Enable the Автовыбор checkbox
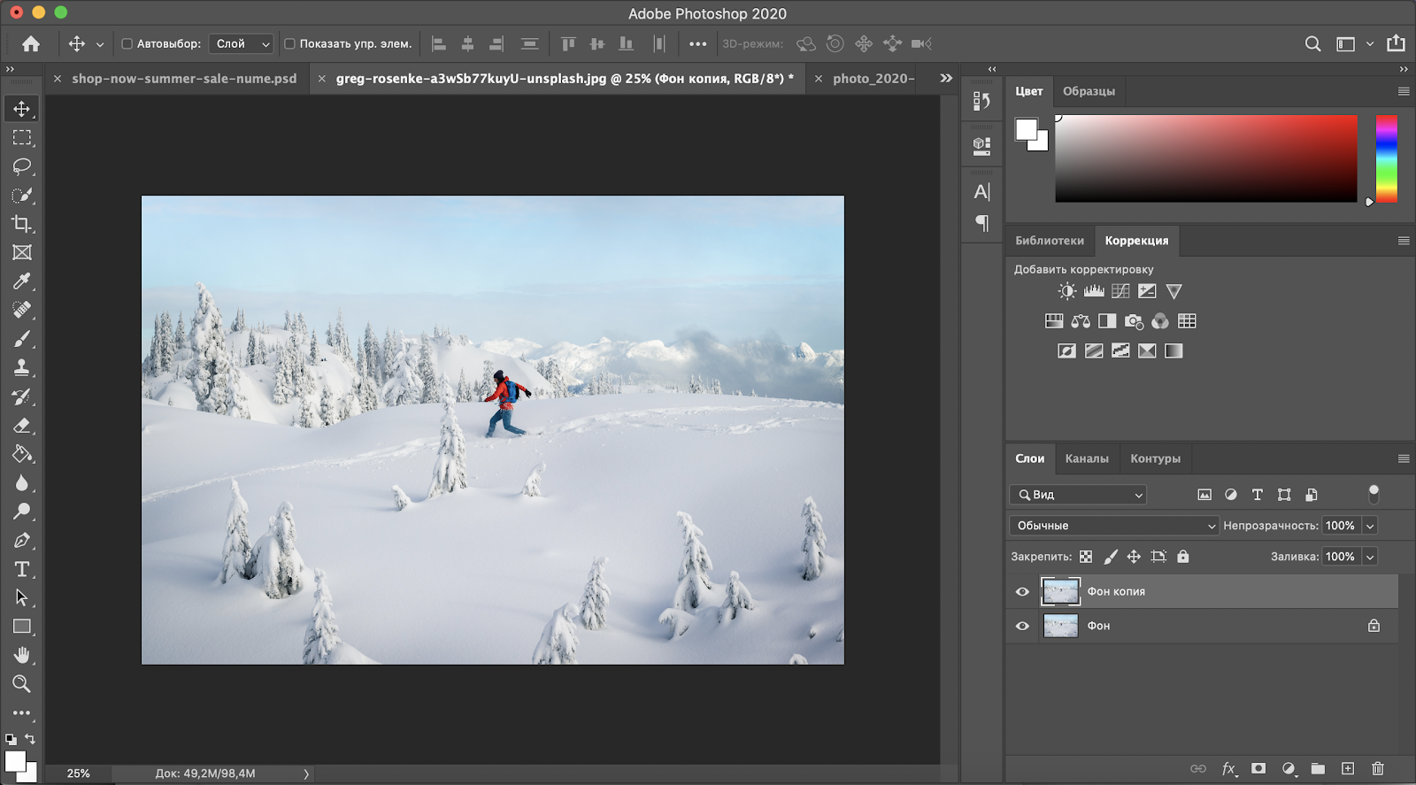Image resolution: width=1416 pixels, height=785 pixels. (127, 43)
